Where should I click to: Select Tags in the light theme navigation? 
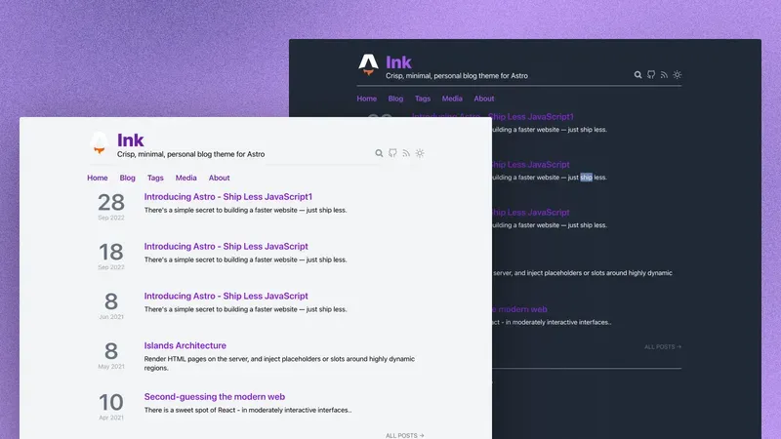pos(155,178)
